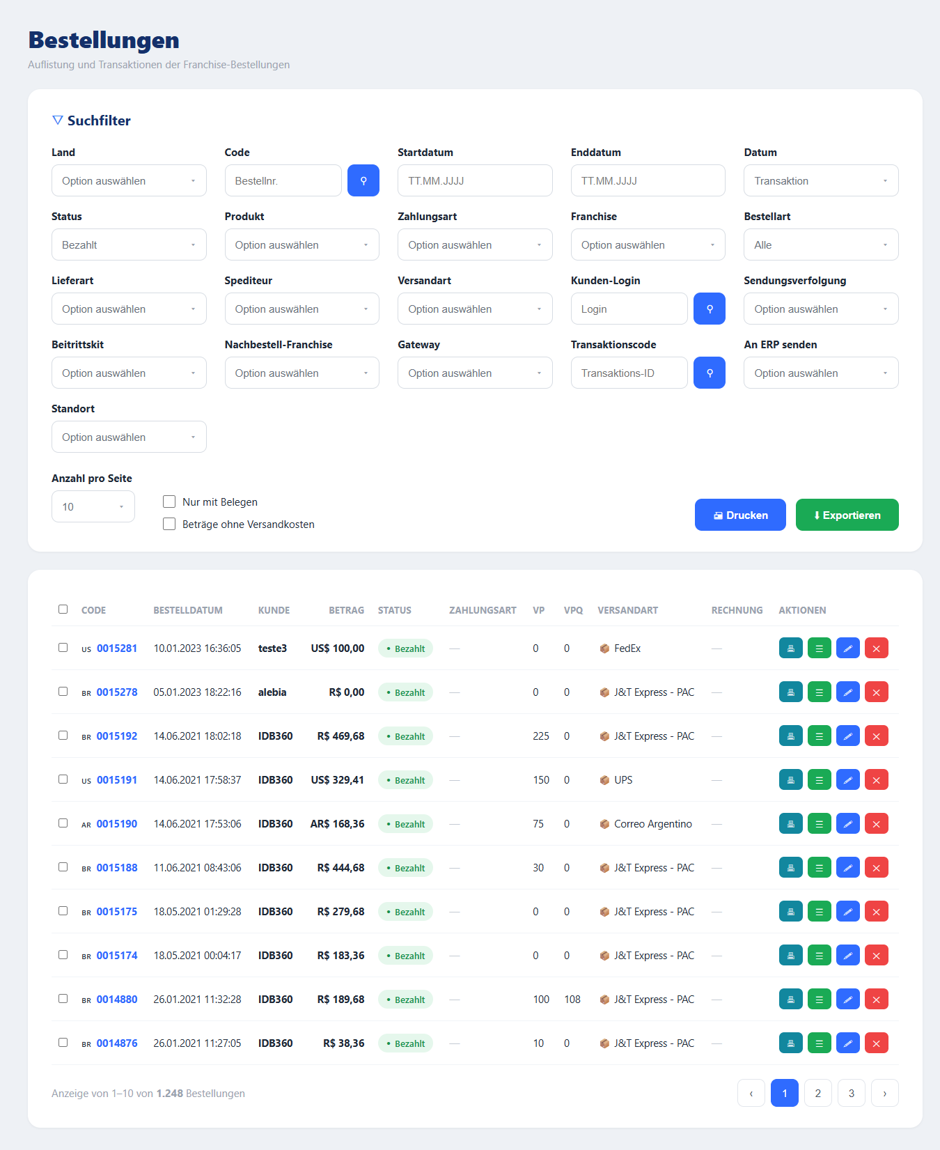Expand the Produkt dropdown
The height and width of the screenshot is (1150, 940).
pos(302,244)
